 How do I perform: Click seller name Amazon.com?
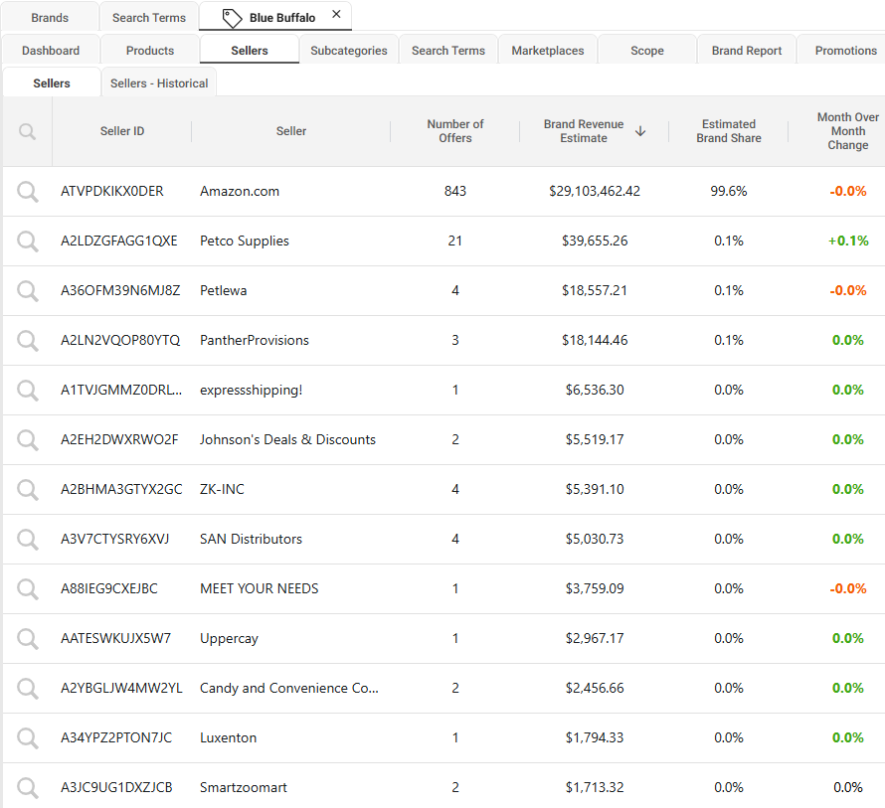240,191
